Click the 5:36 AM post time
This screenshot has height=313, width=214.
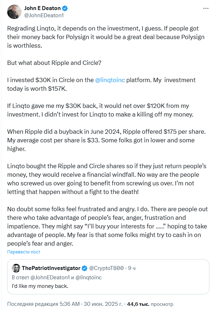coord(70,304)
